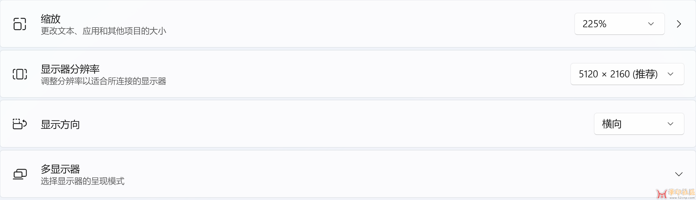
Task: Click the watermark logo in the corner
Action: [675, 194]
